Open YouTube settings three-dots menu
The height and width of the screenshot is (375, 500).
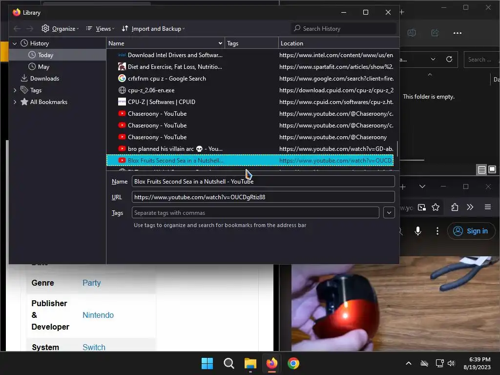(437, 231)
